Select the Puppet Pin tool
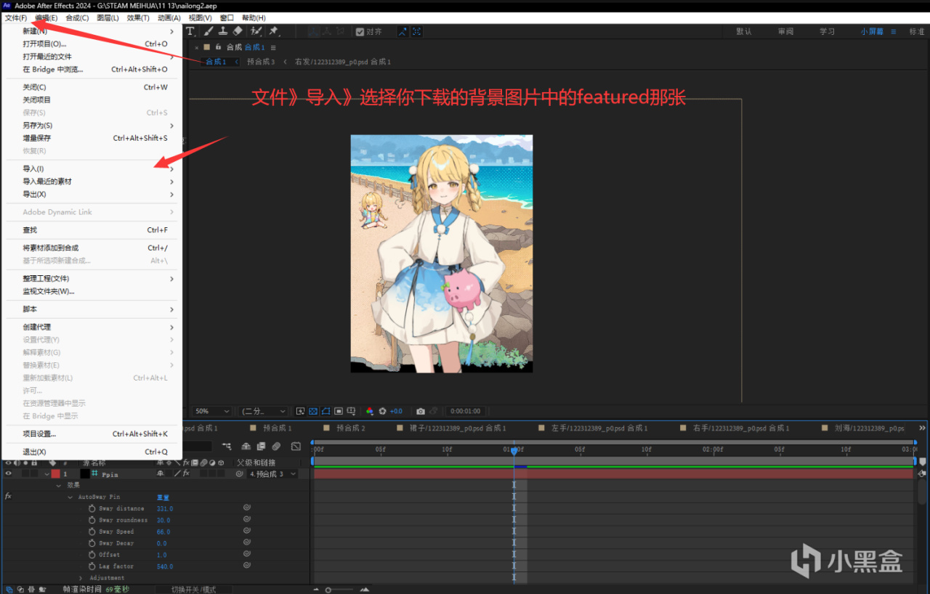This screenshot has height=594, width=930. 273,31
